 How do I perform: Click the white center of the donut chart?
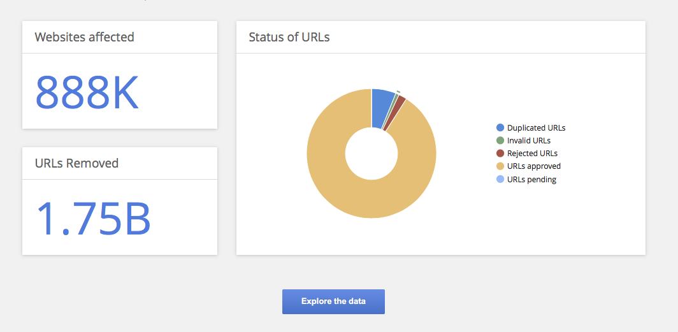(371, 154)
